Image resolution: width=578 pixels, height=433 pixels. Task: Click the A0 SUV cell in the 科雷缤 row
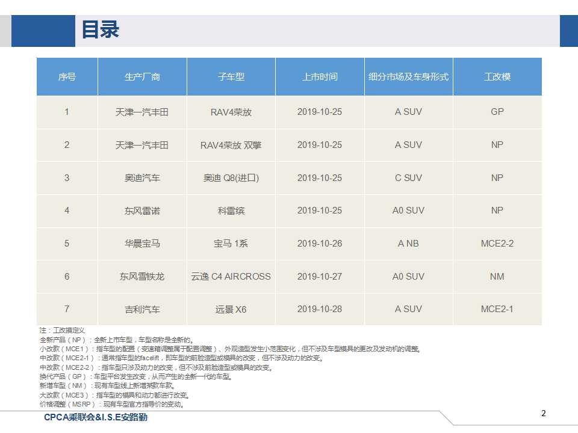(408, 210)
